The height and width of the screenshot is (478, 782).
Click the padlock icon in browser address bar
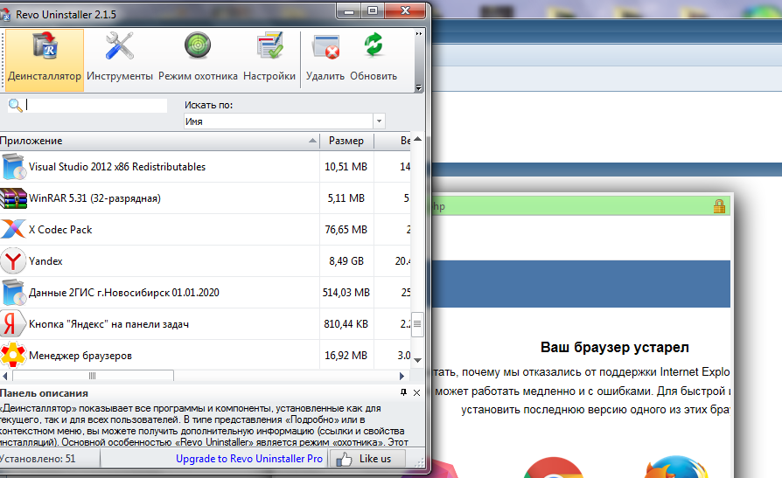click(x=719, y=206)
